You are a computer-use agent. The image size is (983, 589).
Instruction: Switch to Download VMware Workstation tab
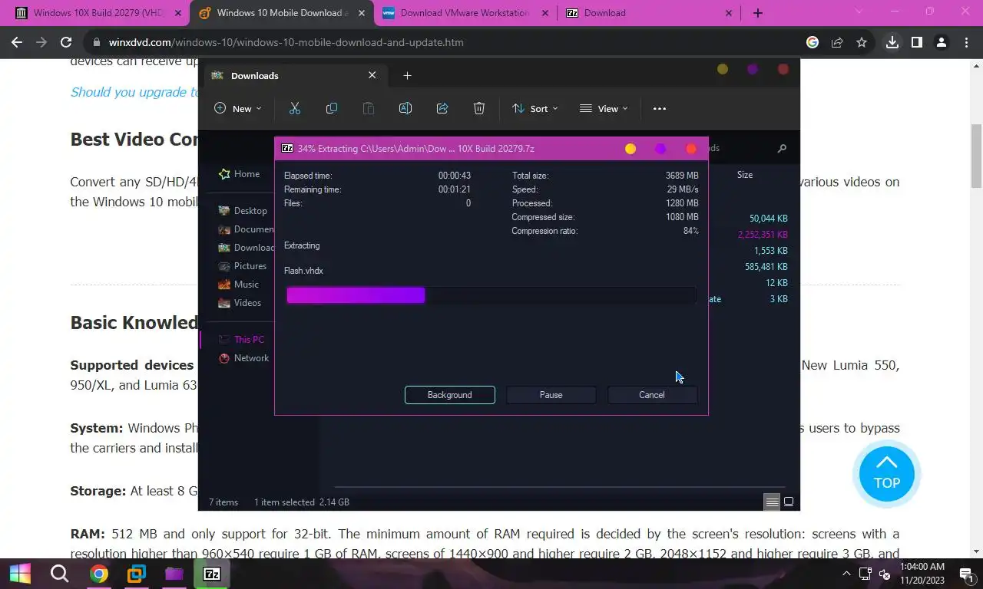pos(465,13)
